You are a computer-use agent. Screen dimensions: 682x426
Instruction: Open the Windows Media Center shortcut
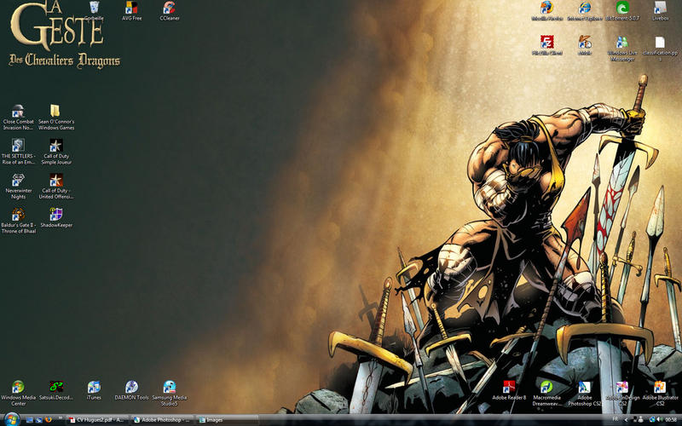point(18,393)
